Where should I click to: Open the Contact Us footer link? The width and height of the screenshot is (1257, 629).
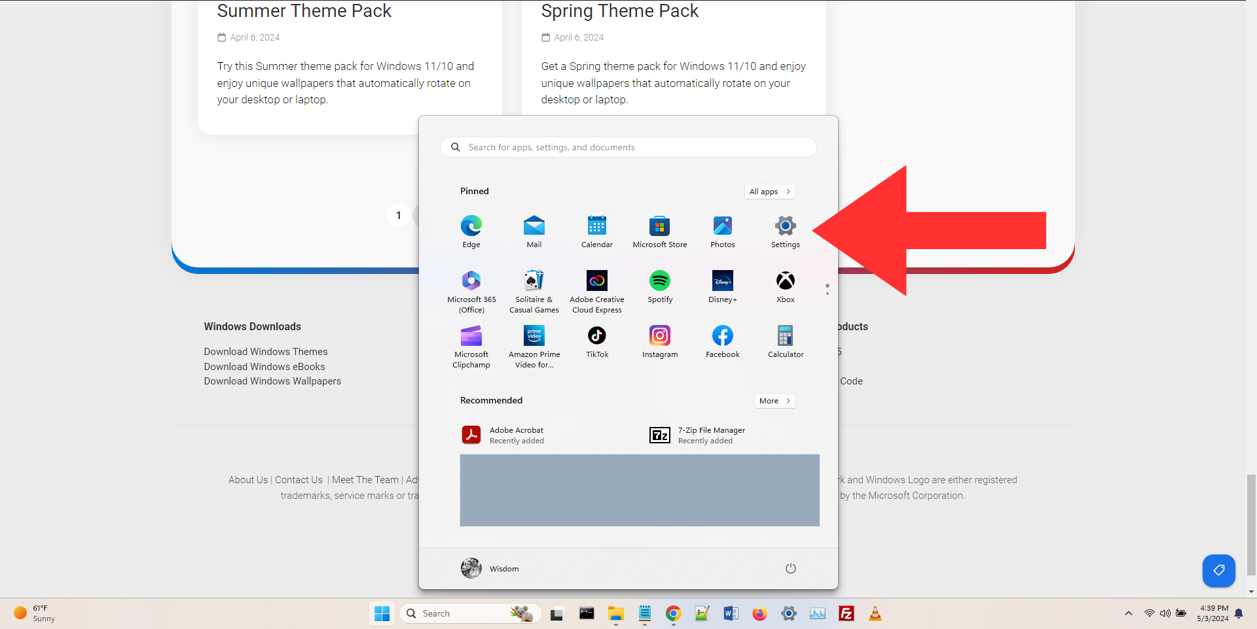click(x=299, y=480)
